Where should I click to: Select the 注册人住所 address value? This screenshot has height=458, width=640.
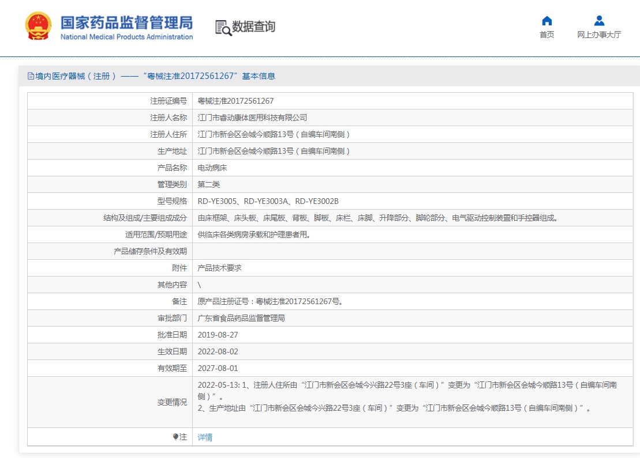[274, 134]
